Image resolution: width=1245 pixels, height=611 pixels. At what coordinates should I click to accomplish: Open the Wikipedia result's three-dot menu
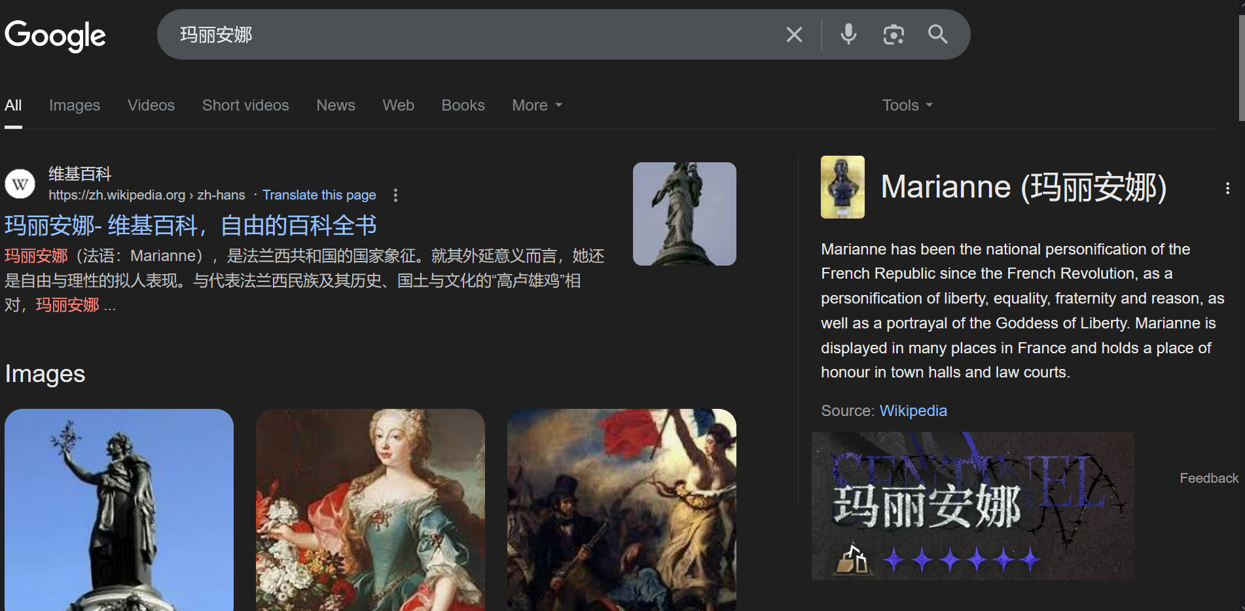click(x=395, y=195)
